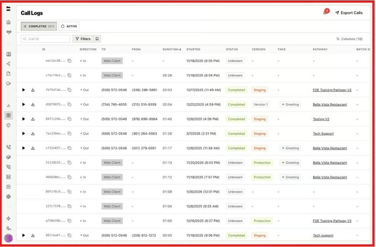The width and height of the screenshot is (376, 247).
Task: Play the recording for call cf32e037
Action: [24, 148]
